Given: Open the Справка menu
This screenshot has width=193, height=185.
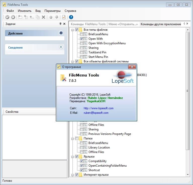Looking at the screenshot, I should tap(70, 11).
